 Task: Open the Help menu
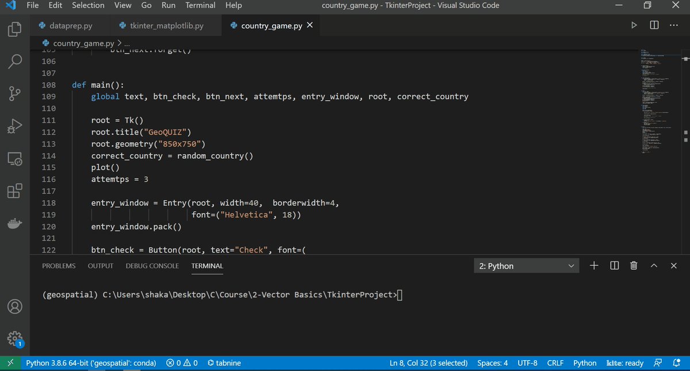click(233, 5)
